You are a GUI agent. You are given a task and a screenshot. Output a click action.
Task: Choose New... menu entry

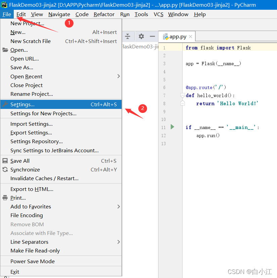61,32
